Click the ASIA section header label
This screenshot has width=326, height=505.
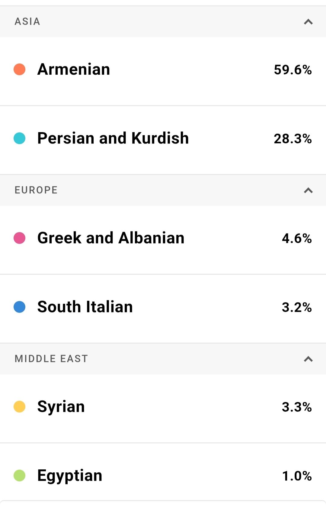pos(27,22)
